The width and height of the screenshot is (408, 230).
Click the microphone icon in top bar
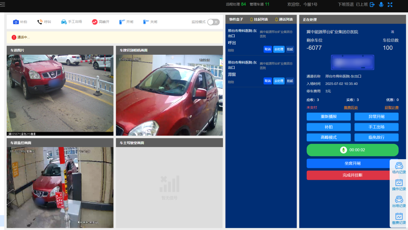381,5
